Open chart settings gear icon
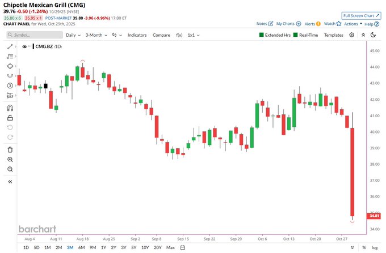 [x=352, y=35]
